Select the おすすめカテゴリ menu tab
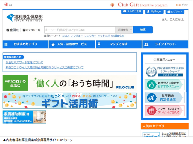The height and width of the screenshot is (144, 193). coord(26,44)
